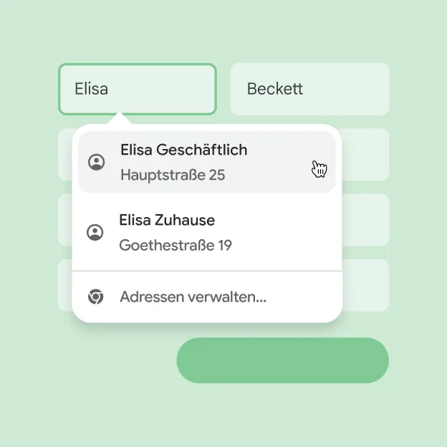Click field edge left of Adressen verwalten row
The height and width of the screenshot is (447, 447).
tap(64, 285)
